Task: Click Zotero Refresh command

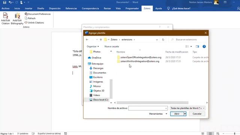Action: click(30, 18)
